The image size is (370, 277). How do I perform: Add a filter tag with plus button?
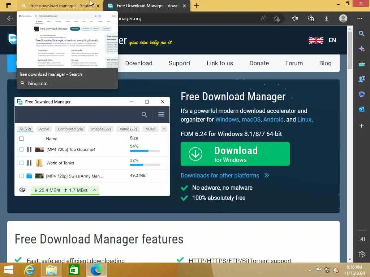pos(164,129)
